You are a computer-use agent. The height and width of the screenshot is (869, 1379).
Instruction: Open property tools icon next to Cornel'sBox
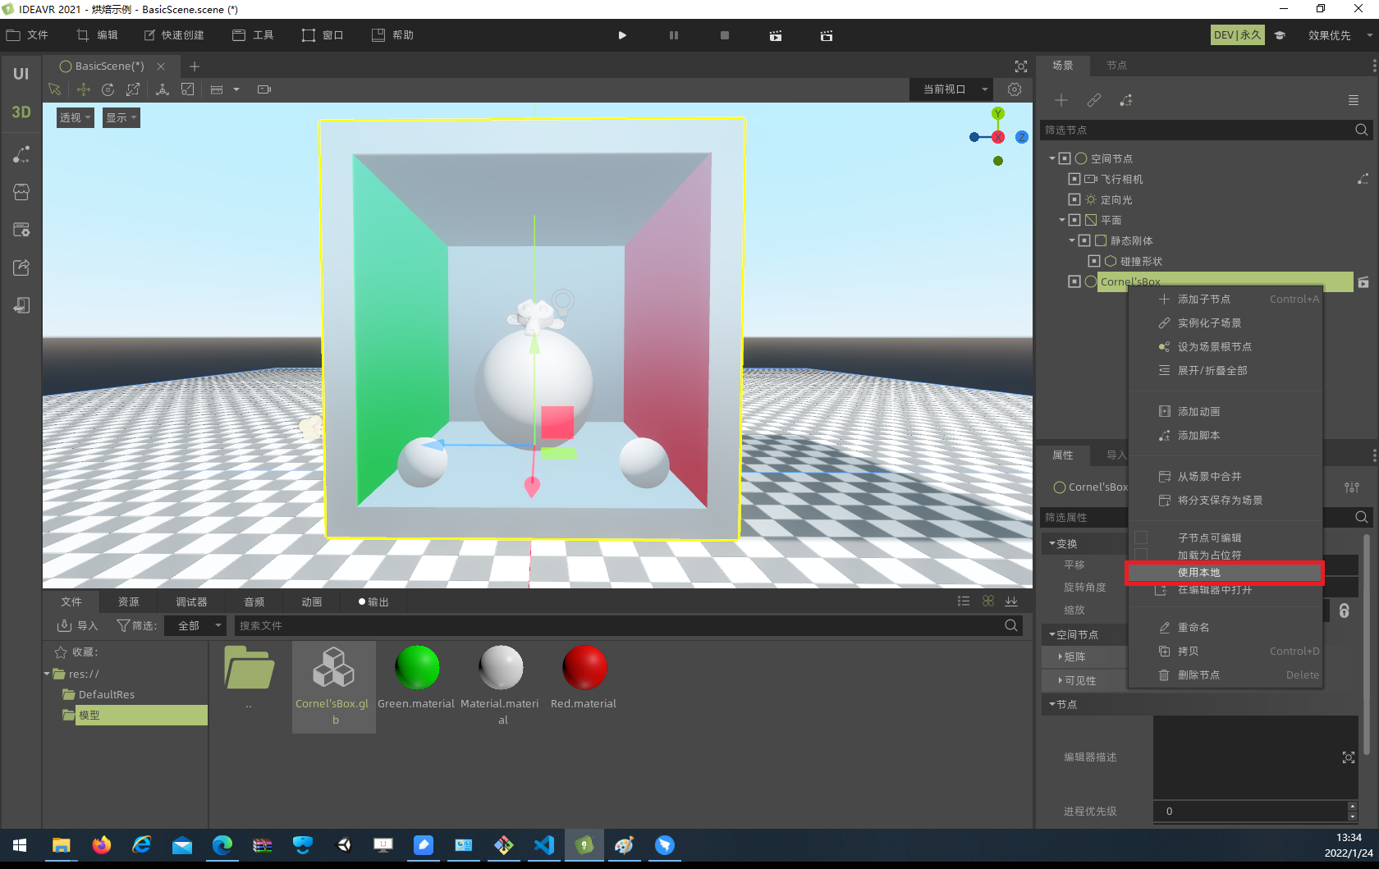pos(1352,487)
